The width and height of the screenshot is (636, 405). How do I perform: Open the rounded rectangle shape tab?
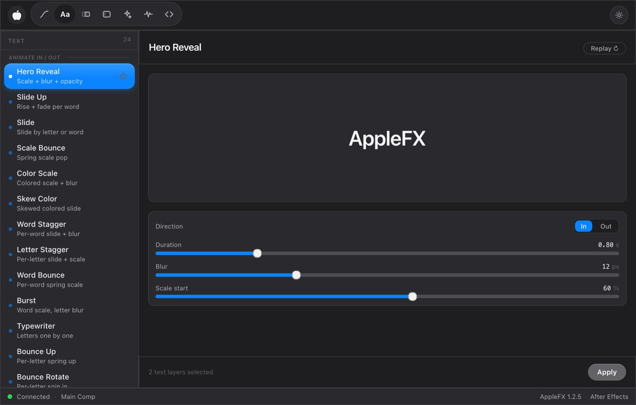pos(107,14)
